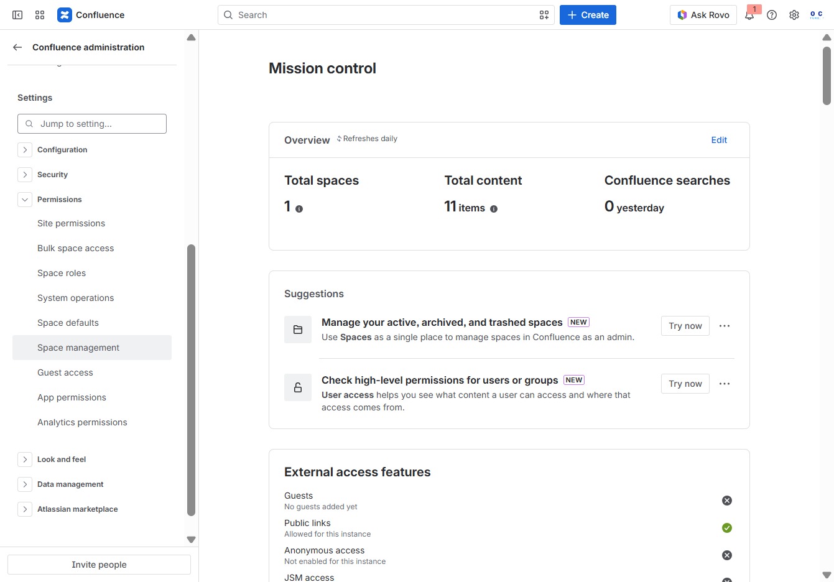Image resolution: width=834 pixels, height=582 pixels.
Task: Click the info icon beside Total spaces count
Action: (299, 209)
